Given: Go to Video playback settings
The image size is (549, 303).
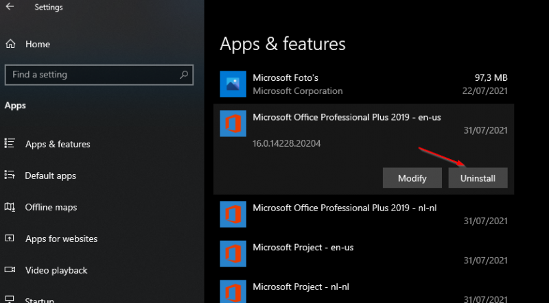Looking at the screenshot, I should [56, 270].
